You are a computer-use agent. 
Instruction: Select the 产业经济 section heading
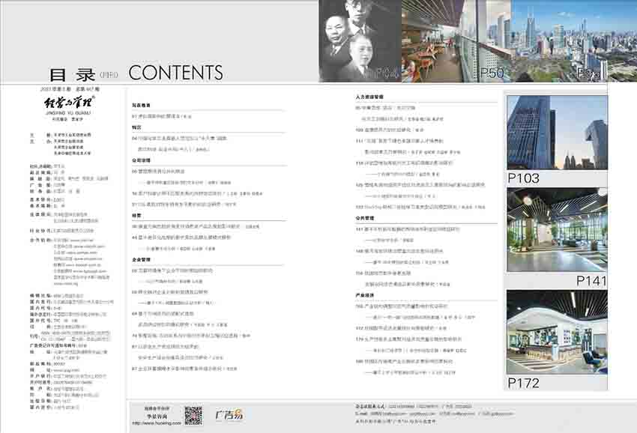click(x=364, y=296)
